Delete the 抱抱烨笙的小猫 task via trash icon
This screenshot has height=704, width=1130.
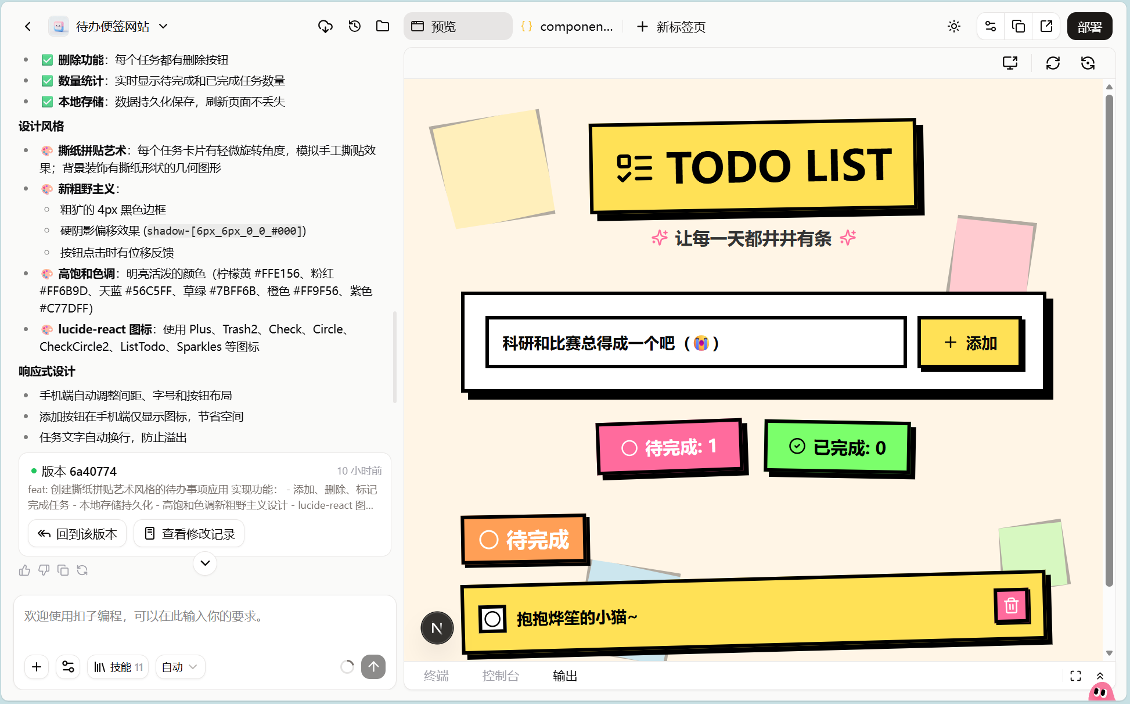click(x=1011, y=605)
